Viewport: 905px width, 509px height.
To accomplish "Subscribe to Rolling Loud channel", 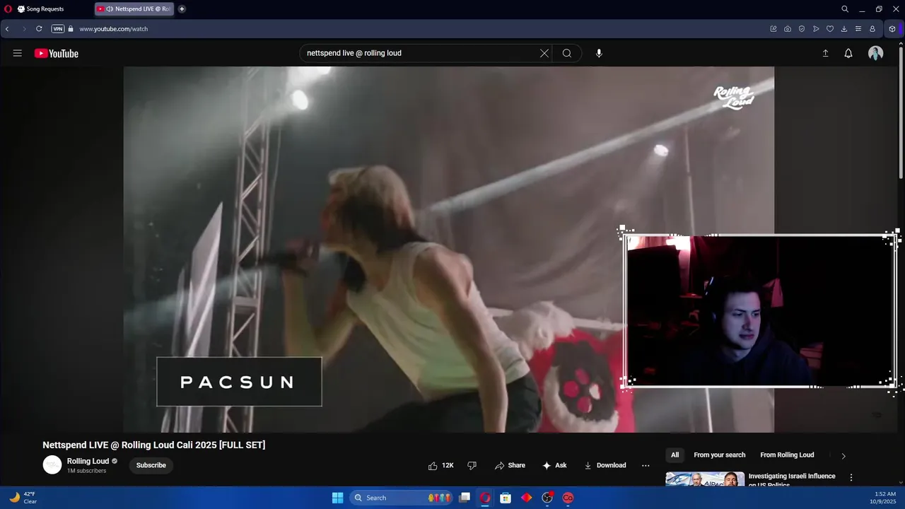I will coord(151,465).
